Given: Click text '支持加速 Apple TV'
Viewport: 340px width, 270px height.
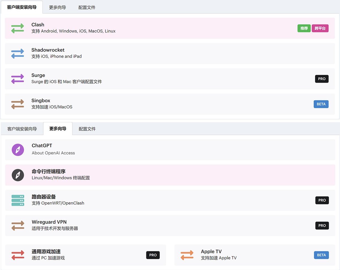Looking at the screenshot, I should [x=219, y=258].
